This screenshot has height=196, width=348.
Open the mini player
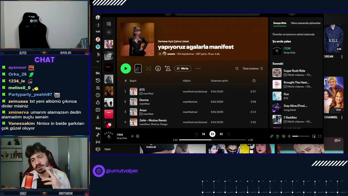pyautogui.click(x=314, y=136)
